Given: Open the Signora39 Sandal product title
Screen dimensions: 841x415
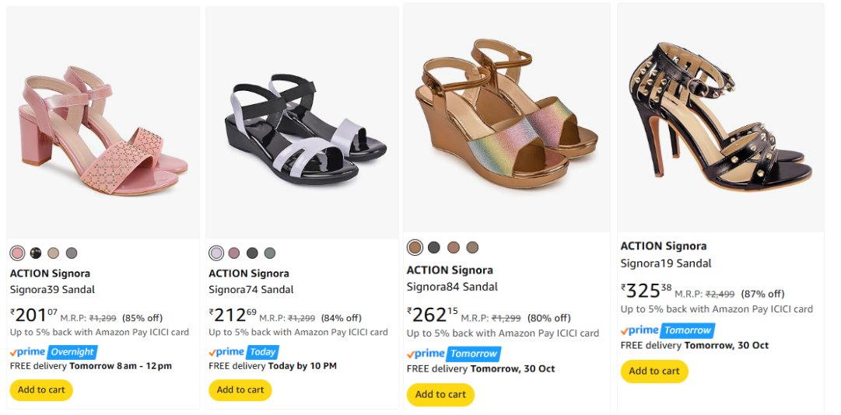Looking at the screenshot, I should (52, 290).
